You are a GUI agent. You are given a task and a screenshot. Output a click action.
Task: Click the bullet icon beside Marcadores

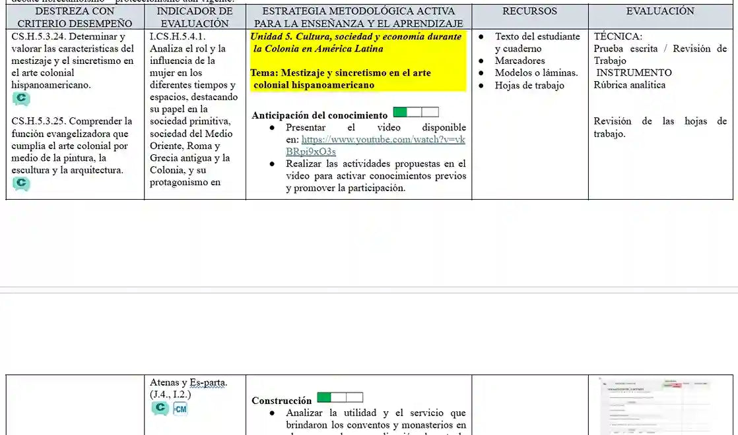click(x=481, y=61)
